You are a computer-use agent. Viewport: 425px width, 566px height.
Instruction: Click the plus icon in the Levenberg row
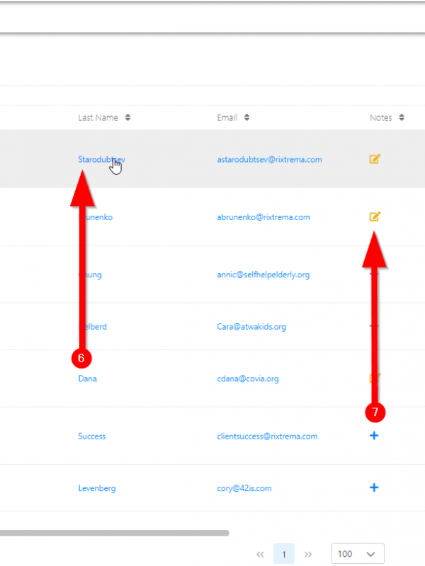coord(374,487)
